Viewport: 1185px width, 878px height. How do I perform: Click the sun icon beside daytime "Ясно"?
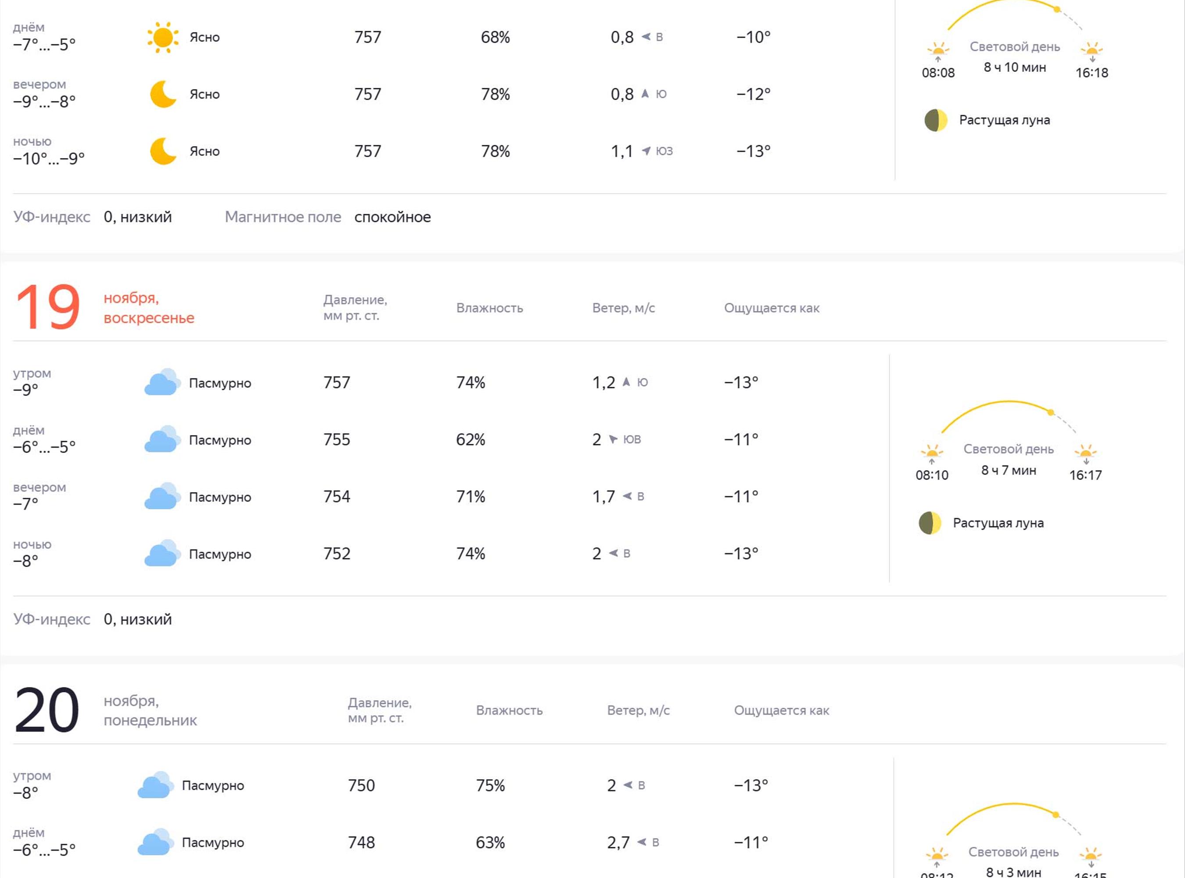click(x=162, y=37)
